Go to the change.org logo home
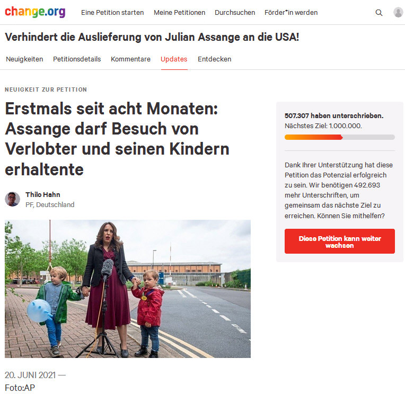The image size is (405, 394). point(35,12)
